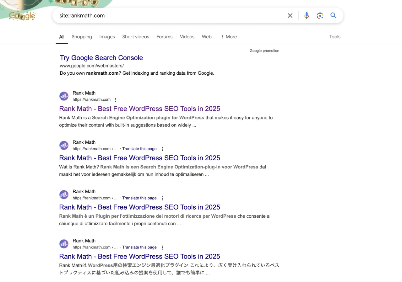Click the blue magnifier search button
Screen dimensions: 402x282
333,15
